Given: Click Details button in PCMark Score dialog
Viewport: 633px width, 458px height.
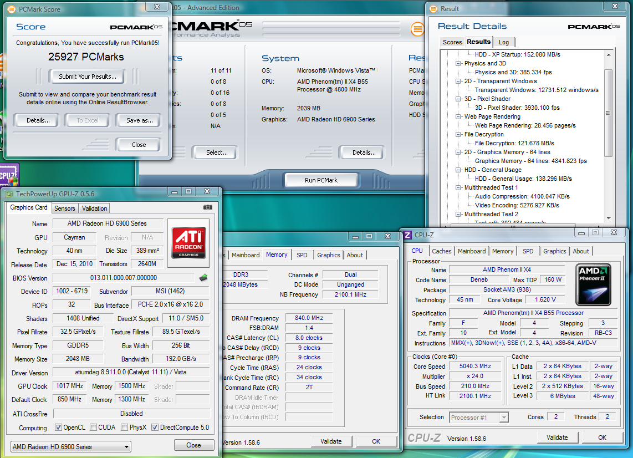Looking at the screenshot, I should point(38,120).
